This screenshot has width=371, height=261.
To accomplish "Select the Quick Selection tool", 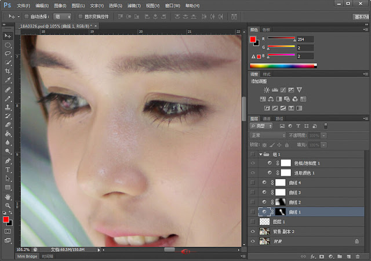I will [x=8, y=63].
